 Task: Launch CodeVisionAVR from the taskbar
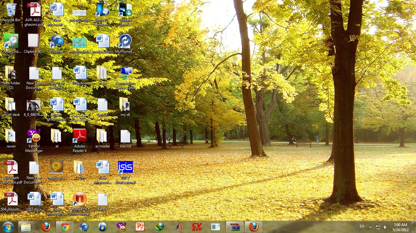click(x=197, y=227)
